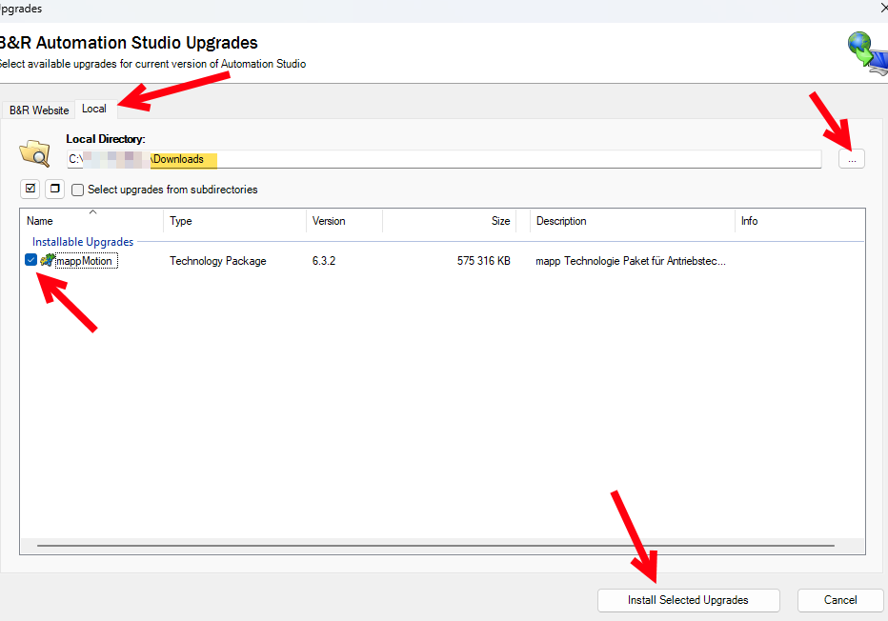Image resolution: width=888 pixels, height=621 pixels.
Task: Select all upgrades with the checked box icon
Action: 30,189
